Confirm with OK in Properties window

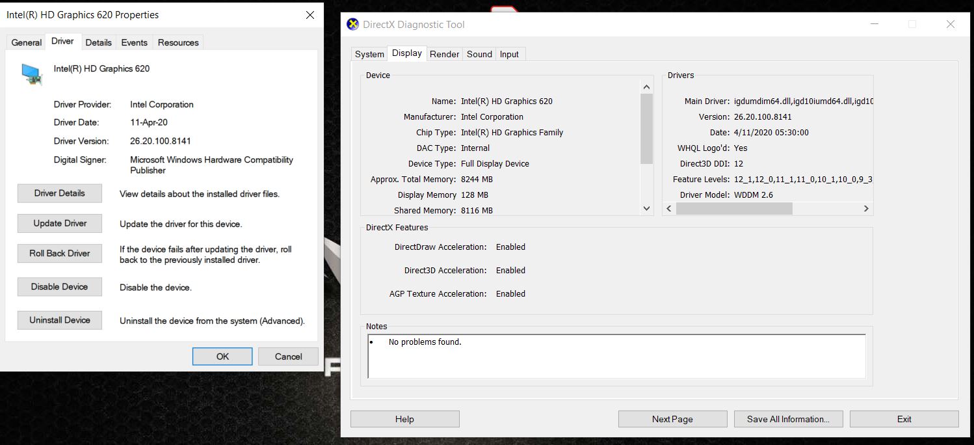[222, 357]
